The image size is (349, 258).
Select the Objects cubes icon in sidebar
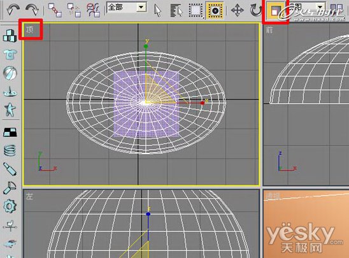(x=10, y=36)
